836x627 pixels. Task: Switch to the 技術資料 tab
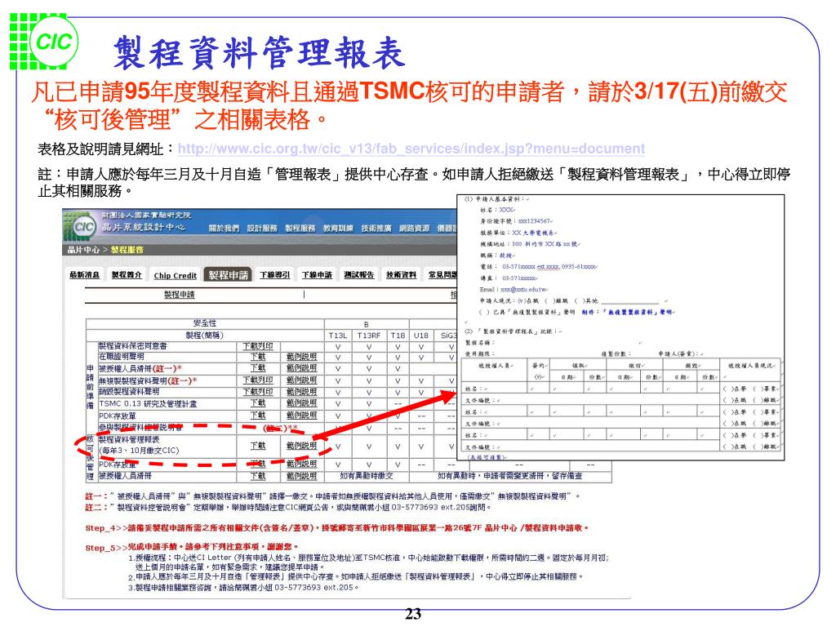(401, 275)
